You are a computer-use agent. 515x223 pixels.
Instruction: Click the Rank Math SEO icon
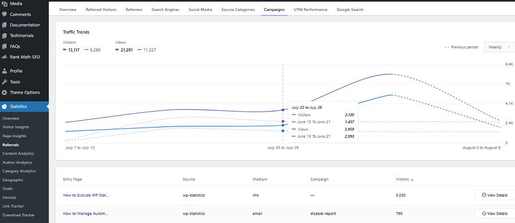coord(4,57)
